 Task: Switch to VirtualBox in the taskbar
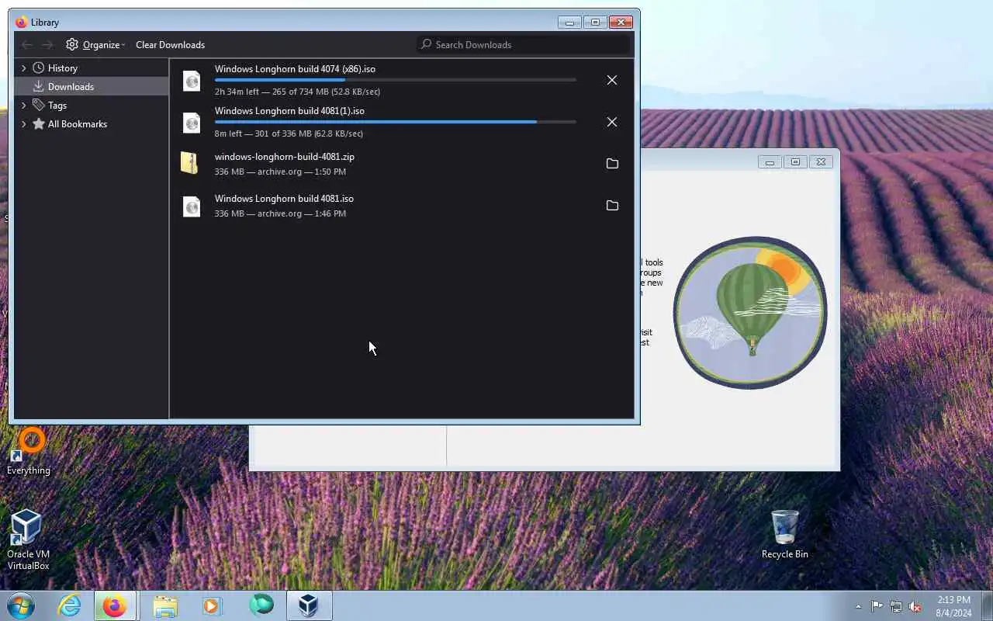pyautogui.click(x=309, y=605)
